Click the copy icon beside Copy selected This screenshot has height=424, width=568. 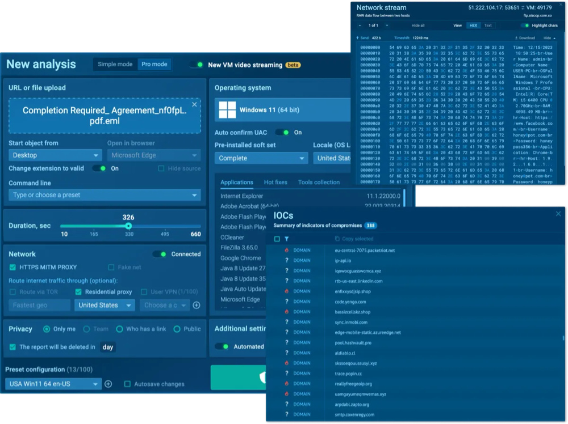[337, 239]
